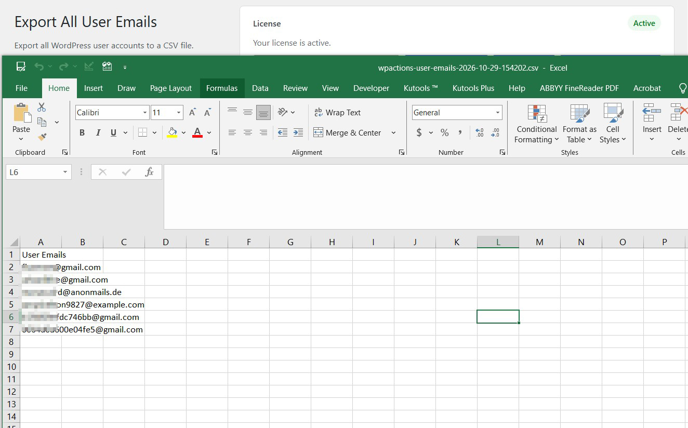This screenshot has height=428, width=688.
Task: Click the Redo arrow icon
Action: coord(64,66)
